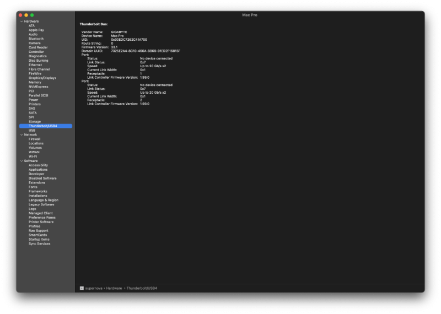The image size is (441, 314).
Task: Click the UID value 0x00EDC7262C41A700
Action: pyautogui.click(x=129, y=40)
